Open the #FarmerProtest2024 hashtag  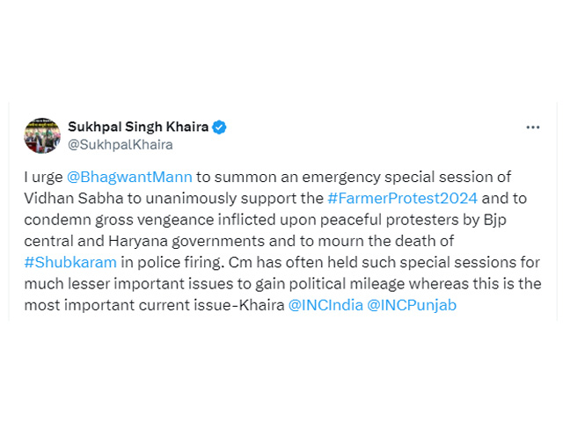[403, 198]
